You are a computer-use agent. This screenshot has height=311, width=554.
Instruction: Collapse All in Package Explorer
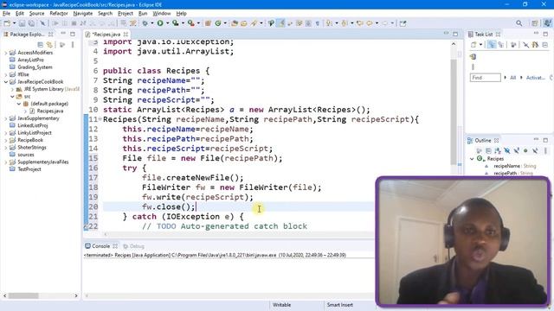pyautogui.click(x=41, y=45)
